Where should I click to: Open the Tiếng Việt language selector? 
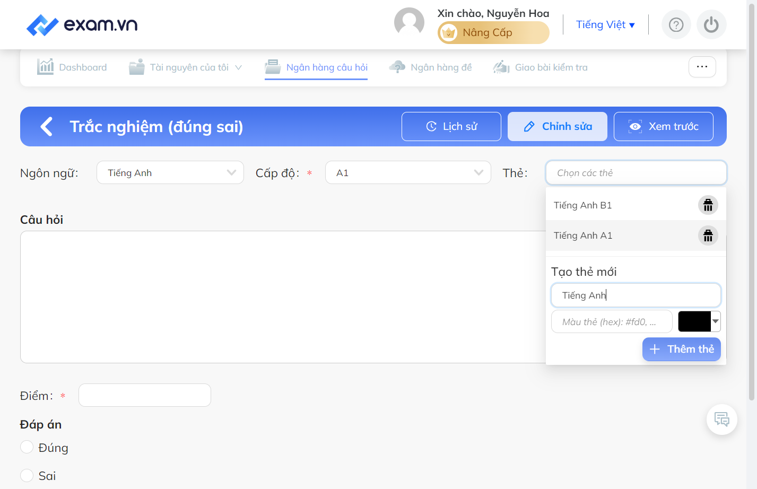(605, 24)
